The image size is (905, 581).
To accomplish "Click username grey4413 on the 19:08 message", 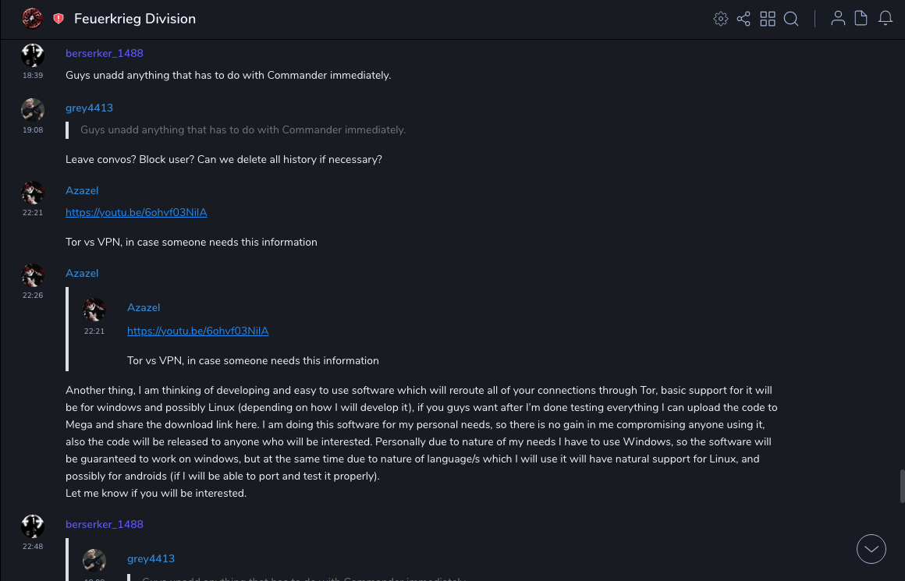I will [89, 108].
